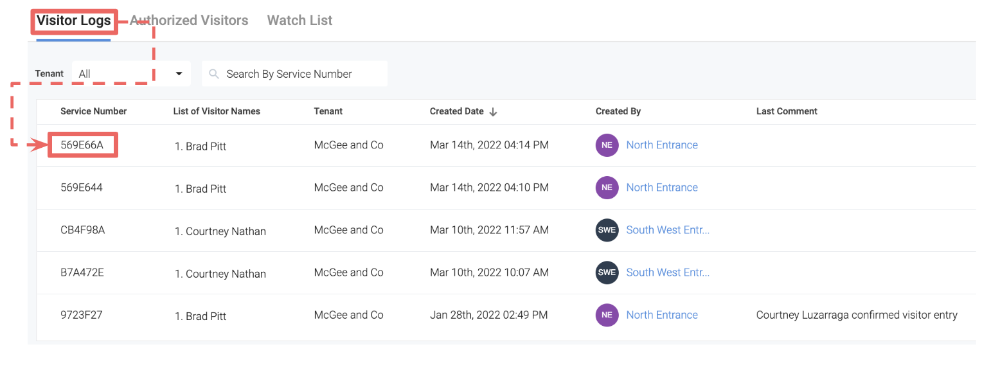This screenshot has height=365, width=991.
Task: Sort by the Service Number column header
Action: pos(93,111)
